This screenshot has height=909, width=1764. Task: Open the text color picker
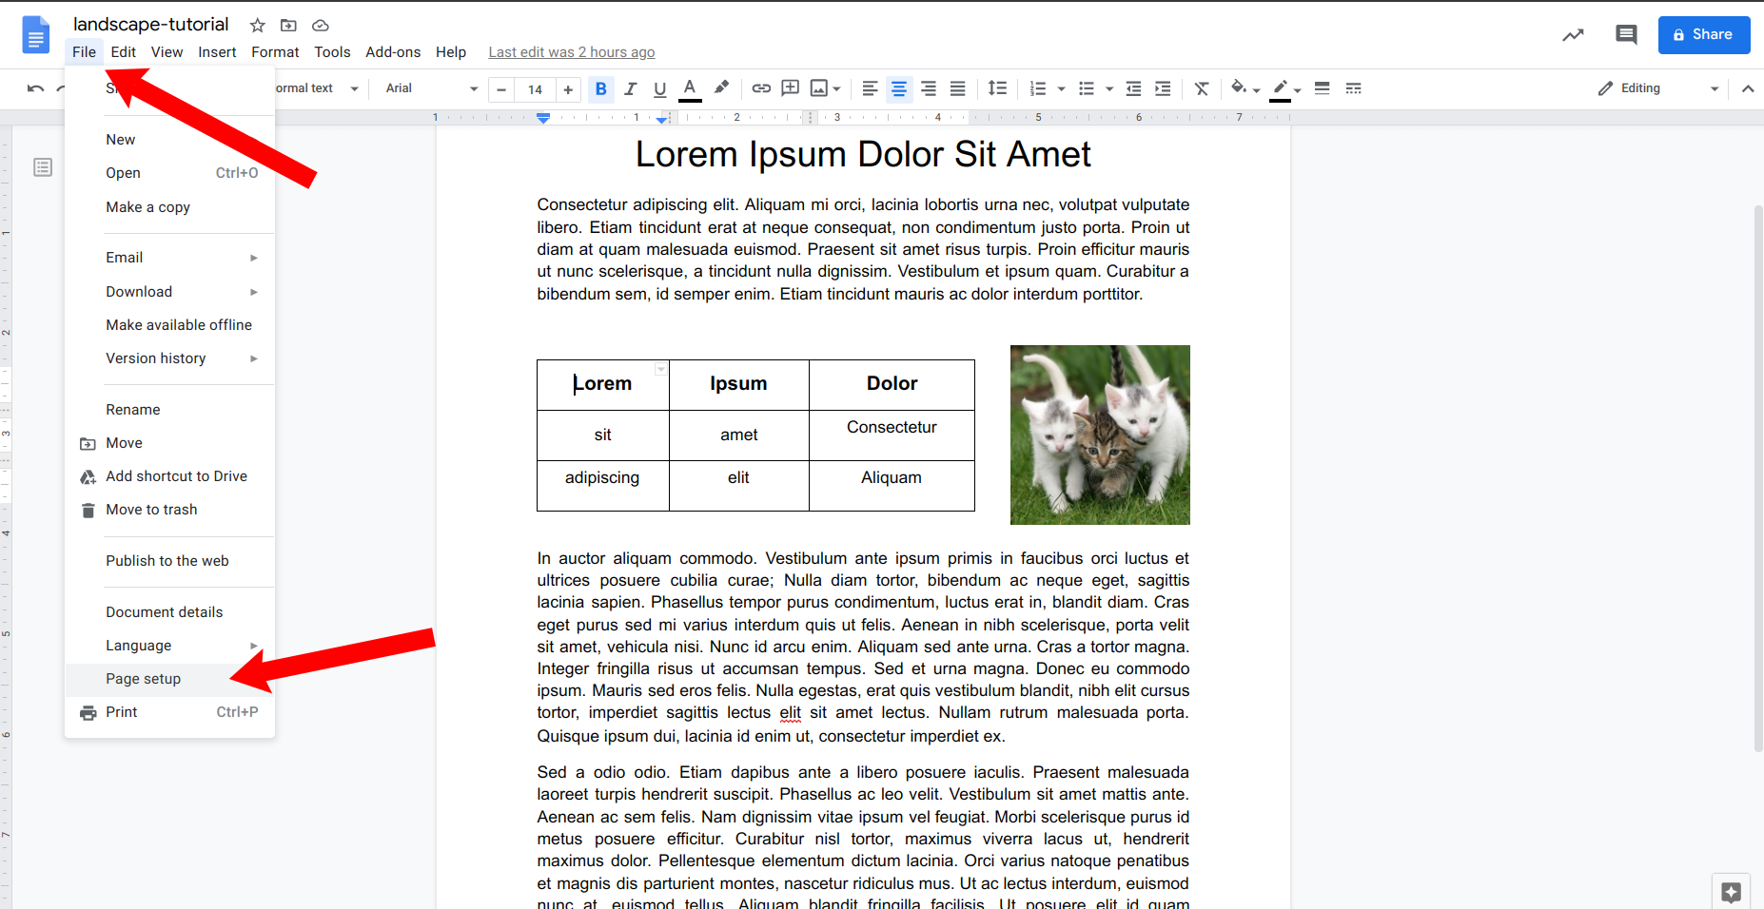click(690, 88)
